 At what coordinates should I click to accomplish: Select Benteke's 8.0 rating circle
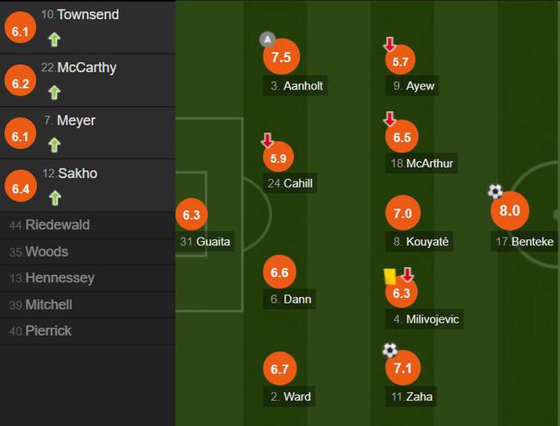point(510,211)
